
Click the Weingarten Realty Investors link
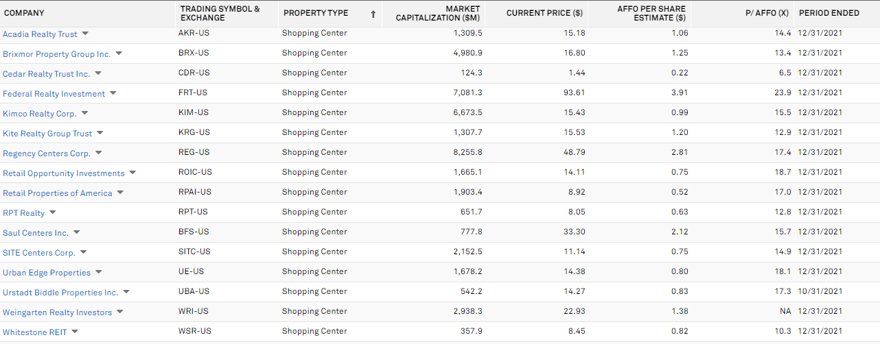[x=57, y=312]
